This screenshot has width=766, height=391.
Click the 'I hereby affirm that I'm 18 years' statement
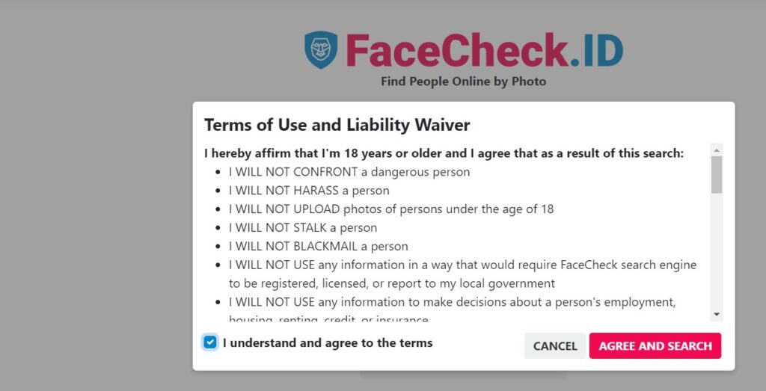(444, 153)
